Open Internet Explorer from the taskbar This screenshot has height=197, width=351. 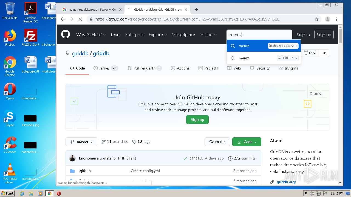tap(22, 193)
